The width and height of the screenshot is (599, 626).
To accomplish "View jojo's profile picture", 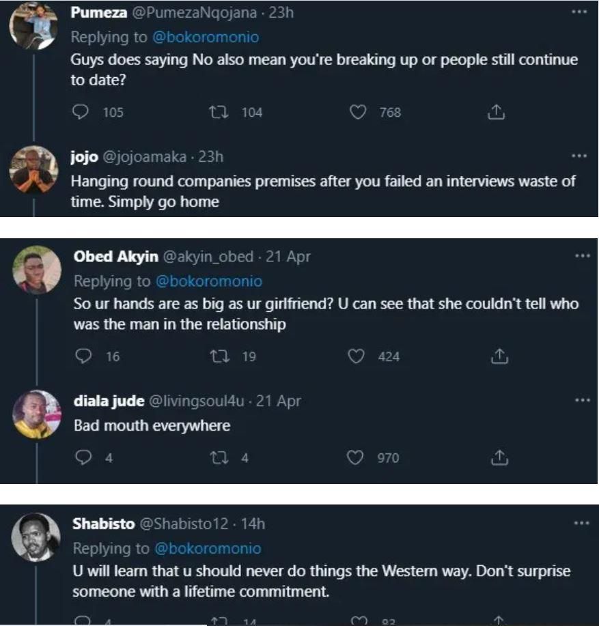I will click(33, 169).
